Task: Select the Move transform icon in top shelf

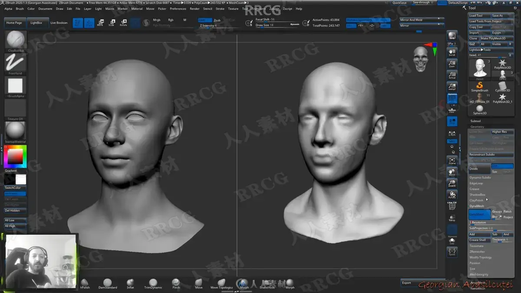Action: pyautogui.click(x=100, y=23)
